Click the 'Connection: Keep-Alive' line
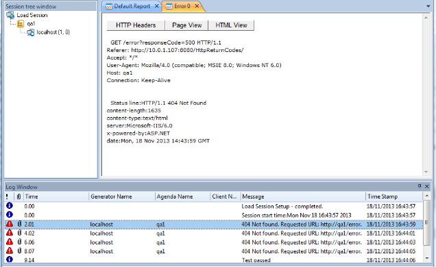This screenshot has height=267, width=436. (x=138, y=81)
